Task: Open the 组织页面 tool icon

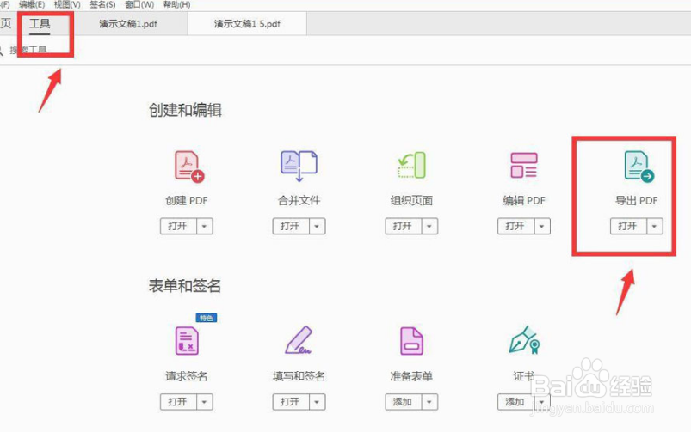Action: (x=411, y=166)
